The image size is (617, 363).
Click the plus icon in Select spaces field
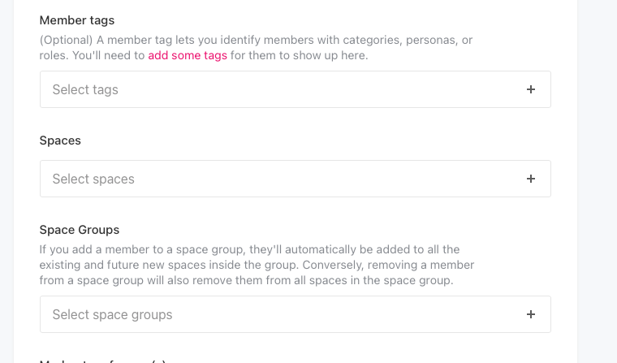click(x=530, y=179)
